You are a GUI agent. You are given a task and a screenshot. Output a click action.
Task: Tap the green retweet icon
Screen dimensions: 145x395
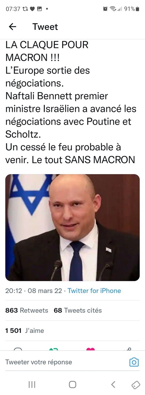pos(54,349)
